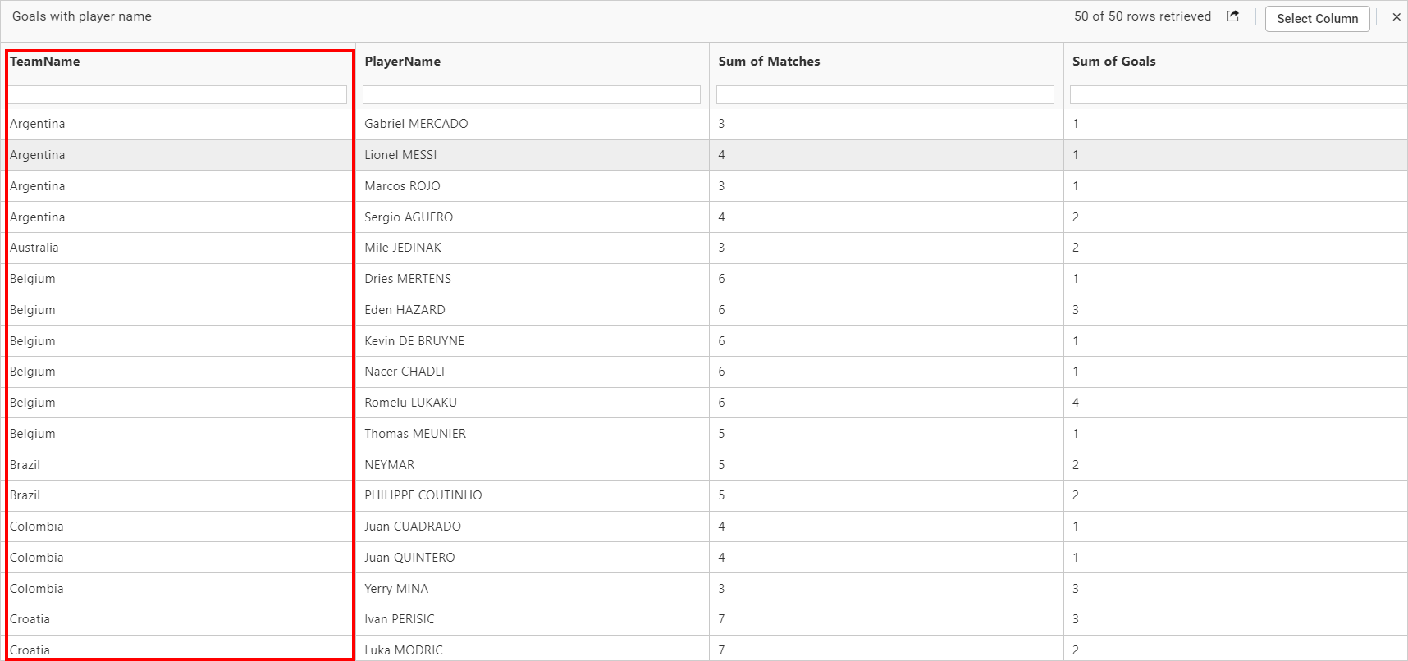Sort by Sum of Matches column header
This screenshot has height=661, width=1408.
769,61
